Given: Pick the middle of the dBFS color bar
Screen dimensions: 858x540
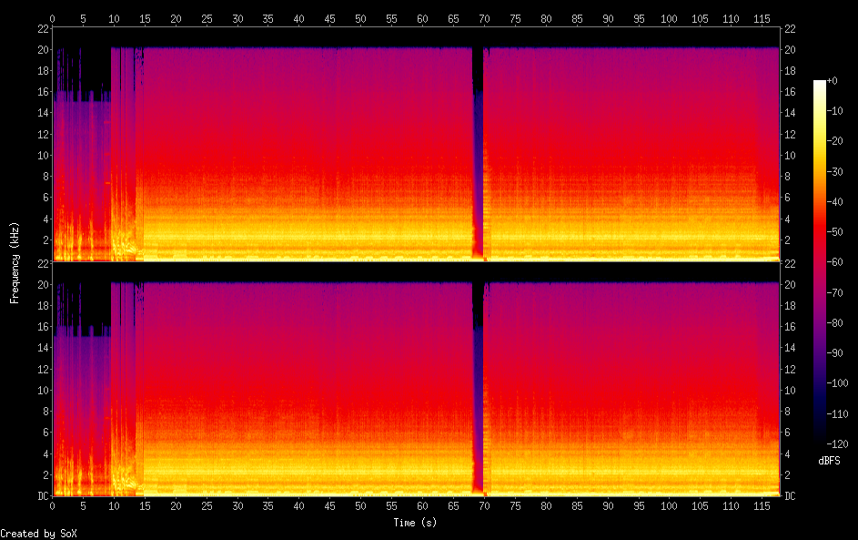Looking at the screenshot, I should pos(820,262).
